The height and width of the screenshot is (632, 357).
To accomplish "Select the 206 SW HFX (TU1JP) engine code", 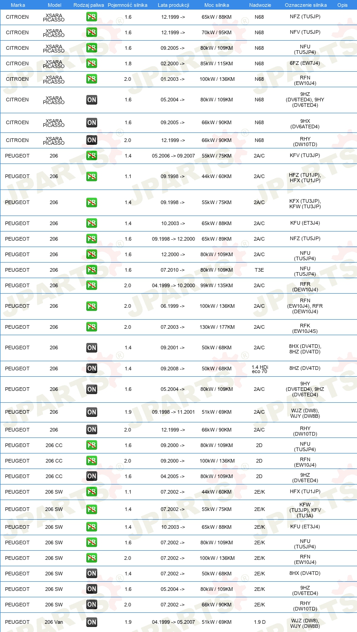I will [x=305, y=492].
